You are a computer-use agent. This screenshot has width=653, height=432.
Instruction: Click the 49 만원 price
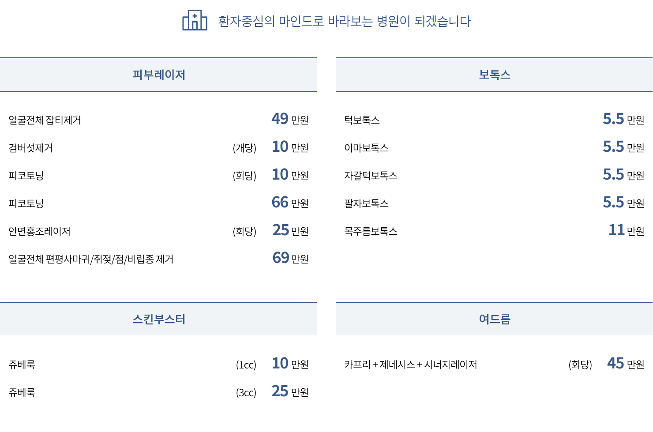coord(290,119)
